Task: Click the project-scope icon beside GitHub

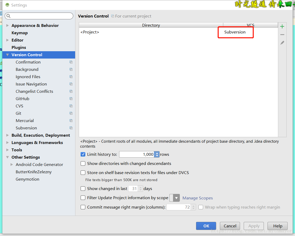Action: click(x=71, y=99)
